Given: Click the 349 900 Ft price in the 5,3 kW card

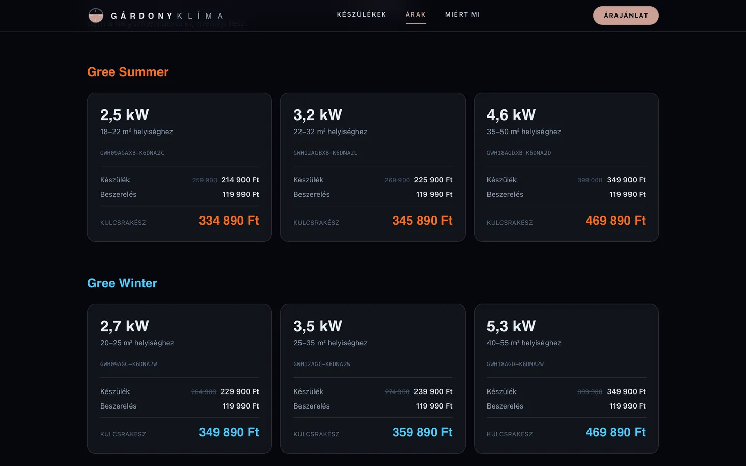Looking at the screenshot, I should tap(626, 391).
